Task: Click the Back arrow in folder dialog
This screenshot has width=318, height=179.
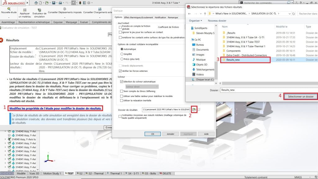Action: (189, 14)
